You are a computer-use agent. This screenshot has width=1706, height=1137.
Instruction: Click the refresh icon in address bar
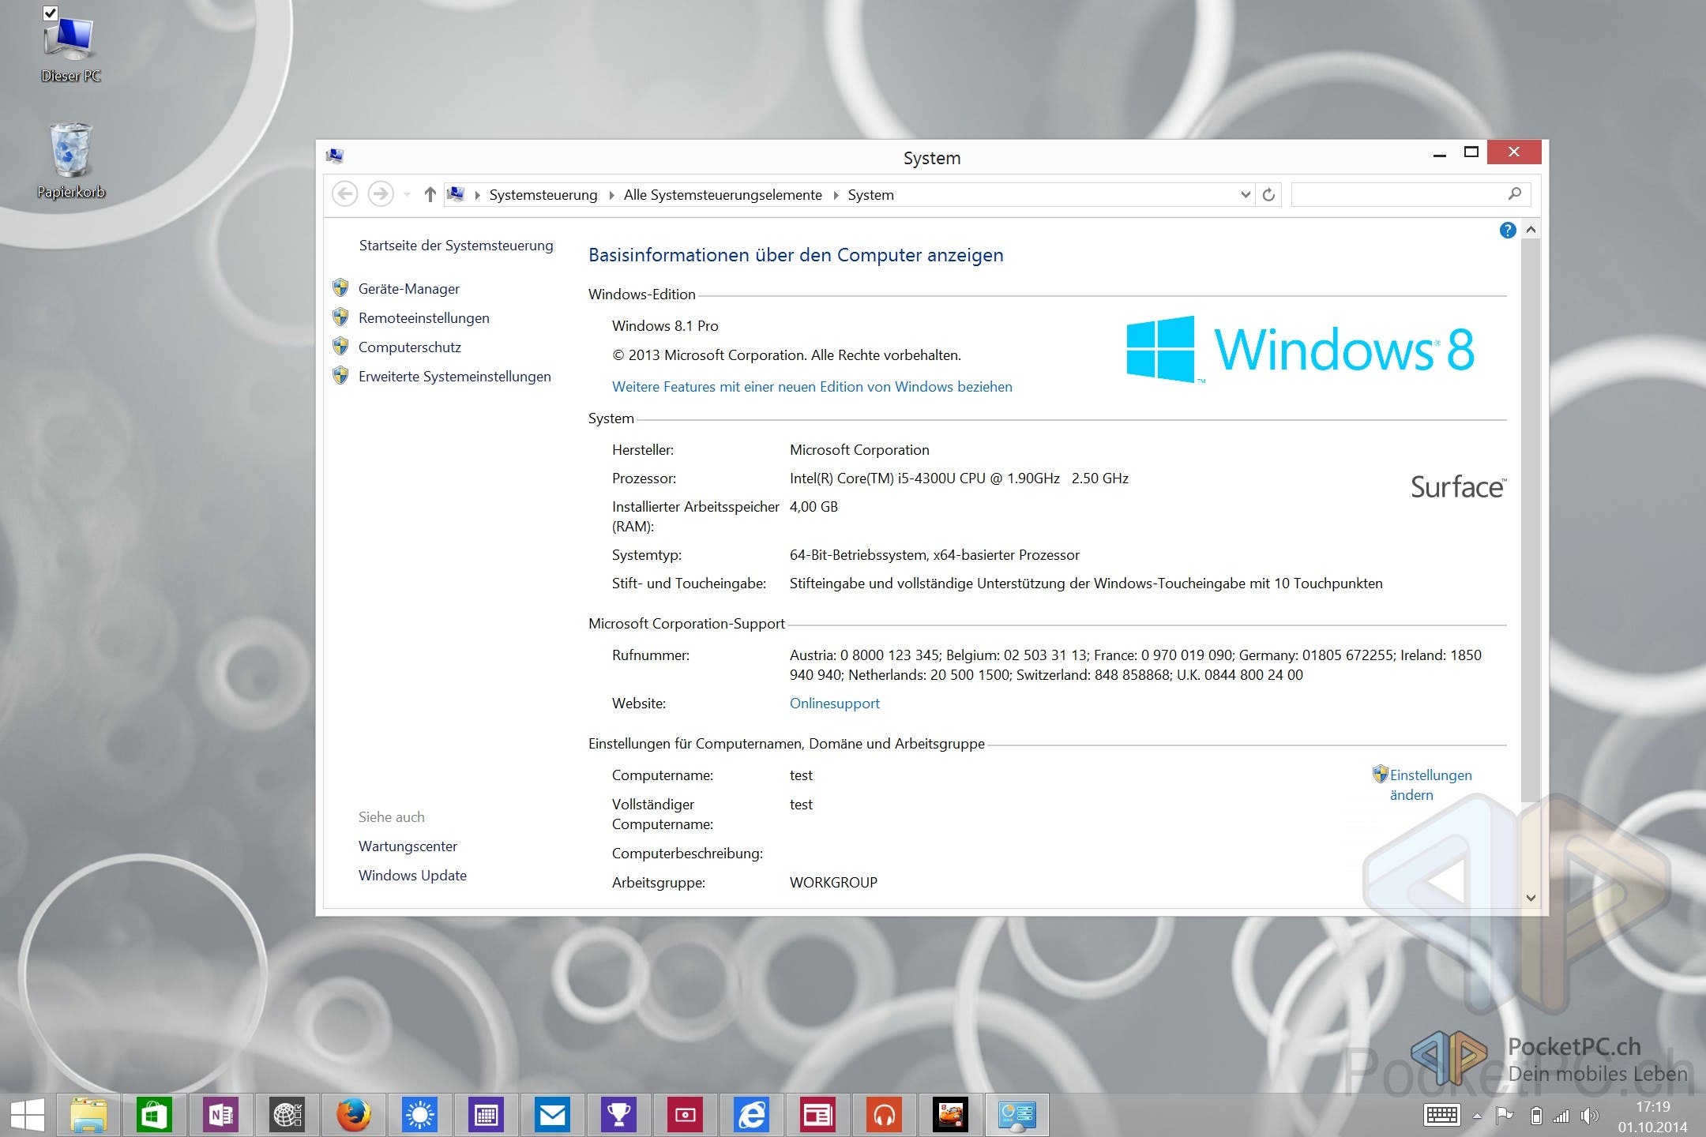click(x=1268, y=194)
